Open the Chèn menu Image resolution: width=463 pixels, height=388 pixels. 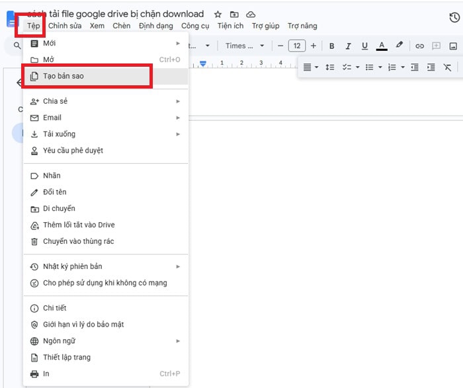pos(121,26)
